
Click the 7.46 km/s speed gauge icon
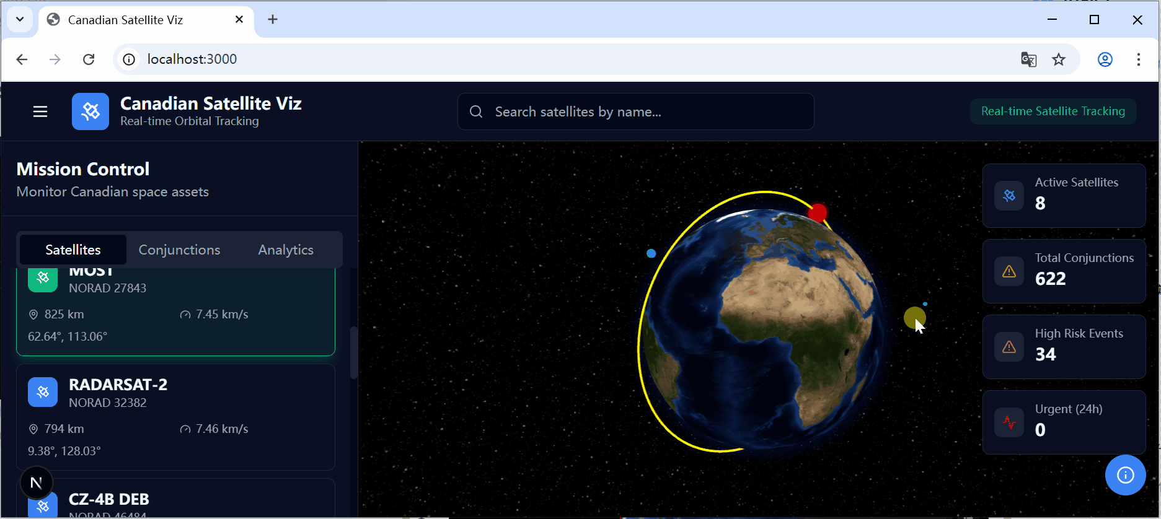pyautogui.click(x=185, y=429)
